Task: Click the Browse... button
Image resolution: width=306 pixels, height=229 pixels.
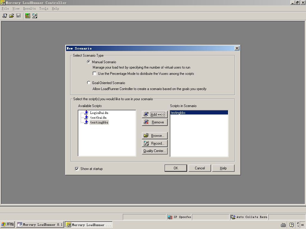Action: point(155,136)
